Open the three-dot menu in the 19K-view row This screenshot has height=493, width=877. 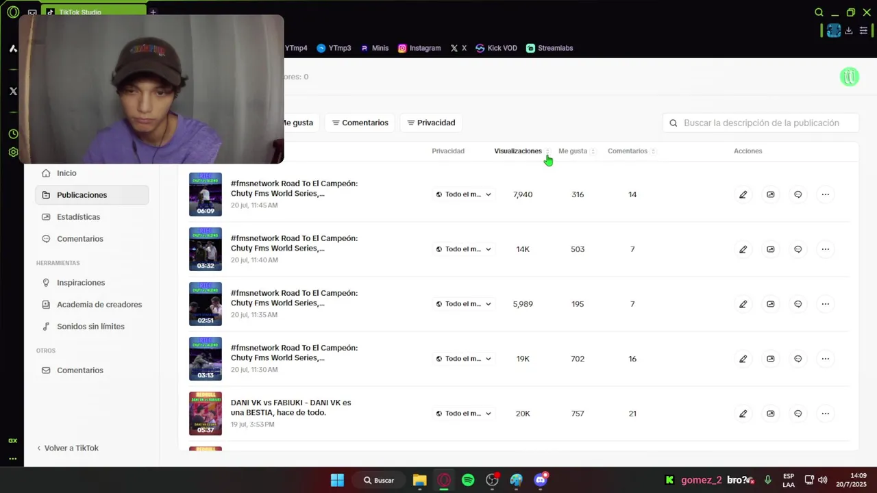pyautogui.click(x=825, y=359)
